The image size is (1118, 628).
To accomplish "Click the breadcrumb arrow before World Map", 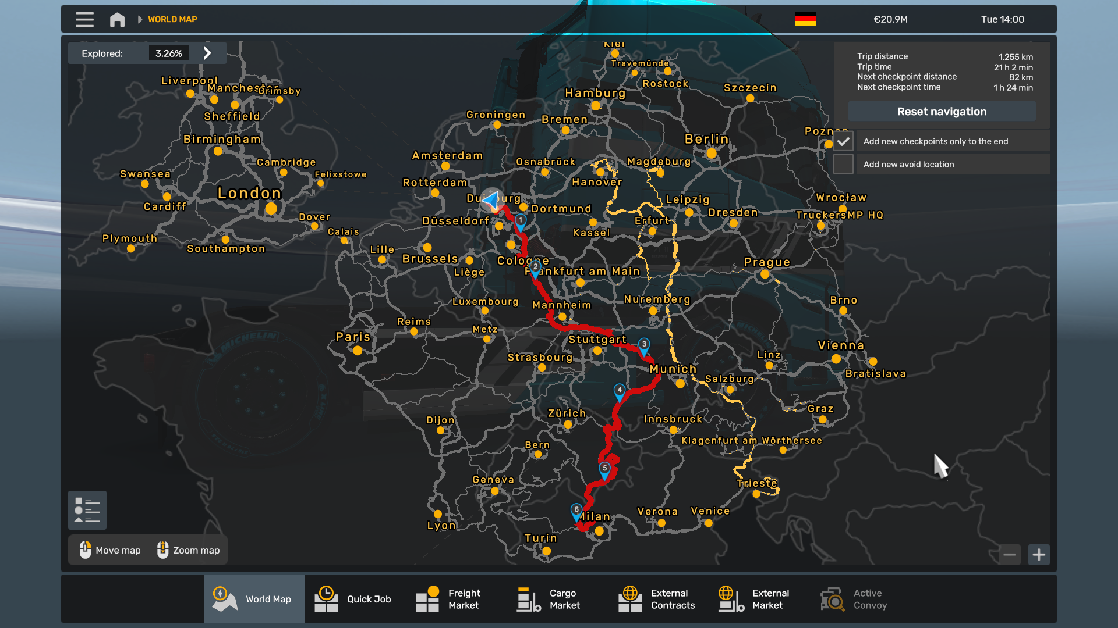I will pos(140,20).
